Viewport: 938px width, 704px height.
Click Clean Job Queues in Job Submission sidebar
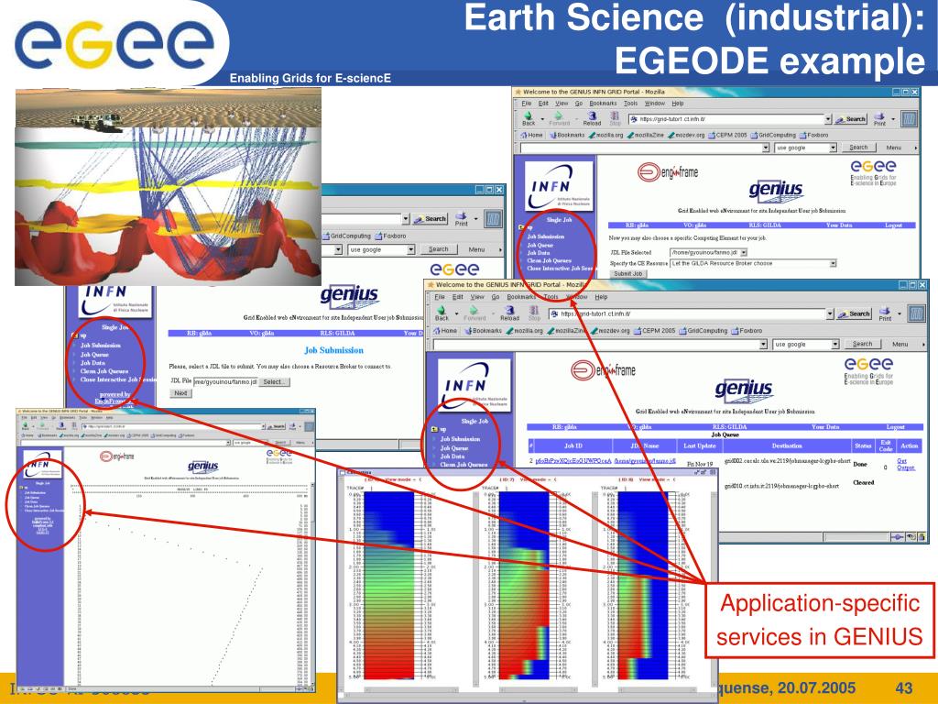(x=104, y=371)
